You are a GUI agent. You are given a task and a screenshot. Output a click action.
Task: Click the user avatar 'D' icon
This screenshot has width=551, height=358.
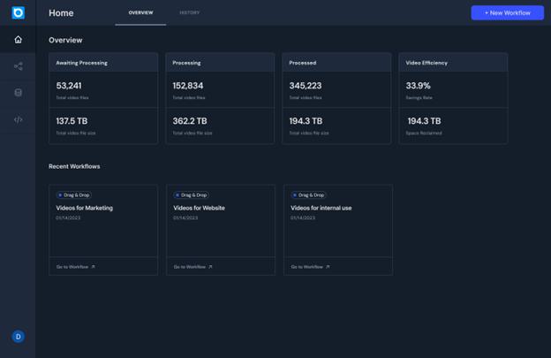coord(18,337)
